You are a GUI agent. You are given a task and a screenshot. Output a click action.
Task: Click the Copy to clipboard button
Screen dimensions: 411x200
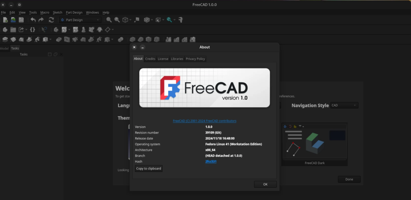pos(149,168)
